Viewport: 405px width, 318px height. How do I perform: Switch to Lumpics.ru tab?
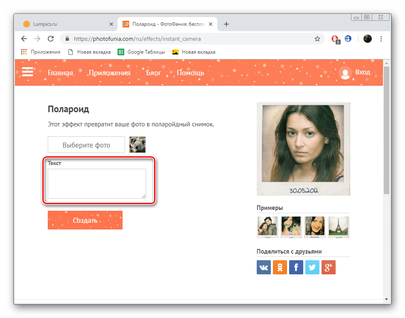point(66,24)
